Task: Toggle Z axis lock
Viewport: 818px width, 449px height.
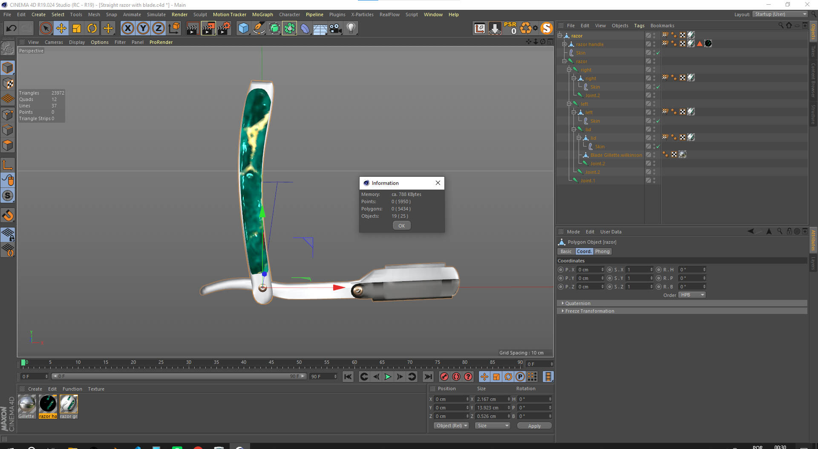Action: [x=158, y=29]
